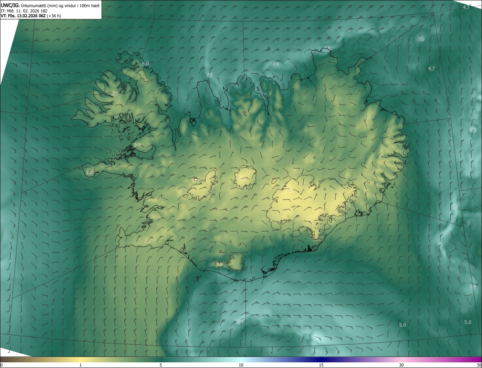Click the 2.6 value label on the map
482x368 pixels.
click(x=115, y=93)
